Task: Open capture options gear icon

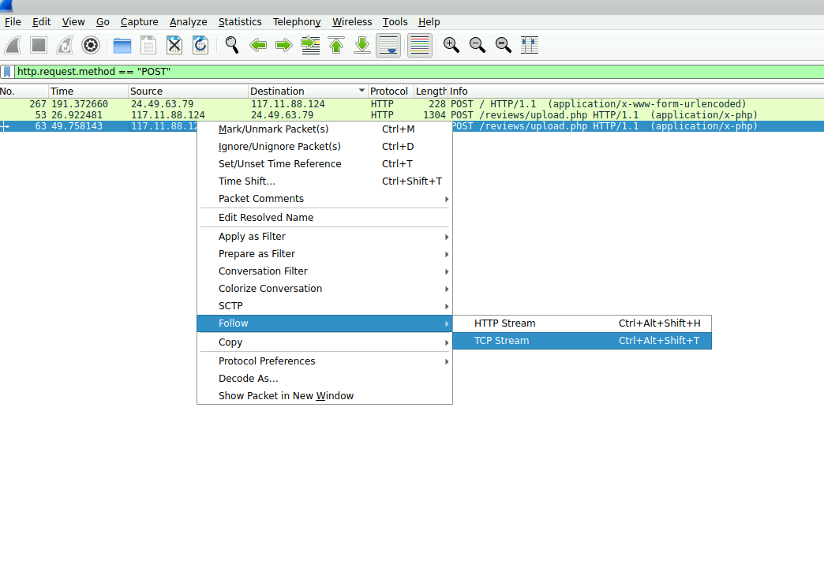Action: pyautogui.click(x=91, y=45)
